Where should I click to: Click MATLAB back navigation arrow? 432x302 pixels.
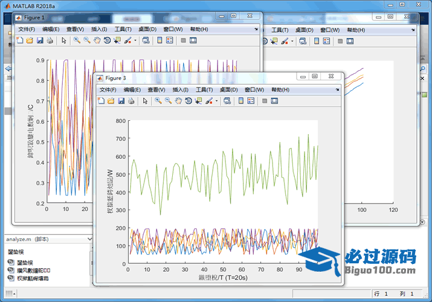point(8,68)
